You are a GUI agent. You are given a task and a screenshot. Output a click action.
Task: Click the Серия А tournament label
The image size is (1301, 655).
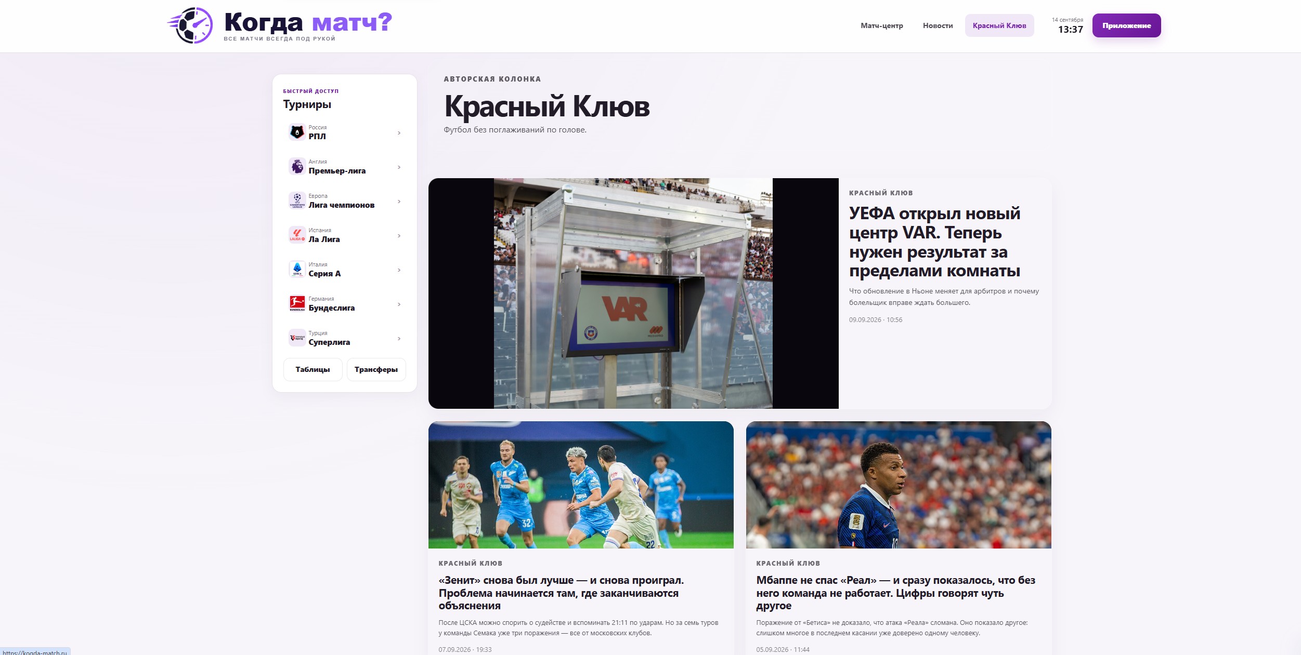(x=324, y=274)
